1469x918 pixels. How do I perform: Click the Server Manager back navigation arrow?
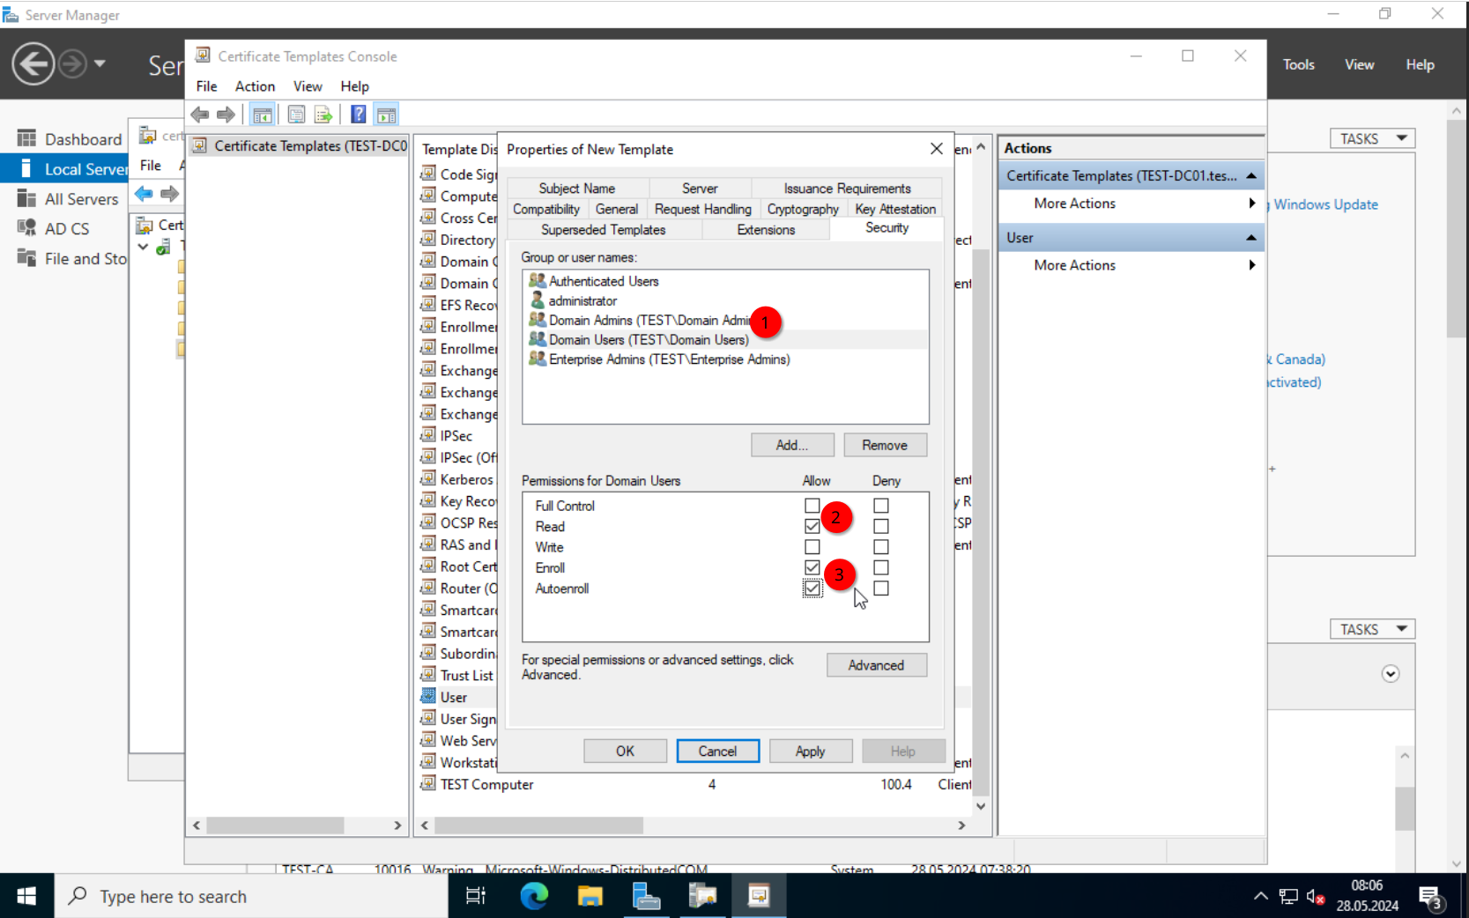click(x=33, y=64)
